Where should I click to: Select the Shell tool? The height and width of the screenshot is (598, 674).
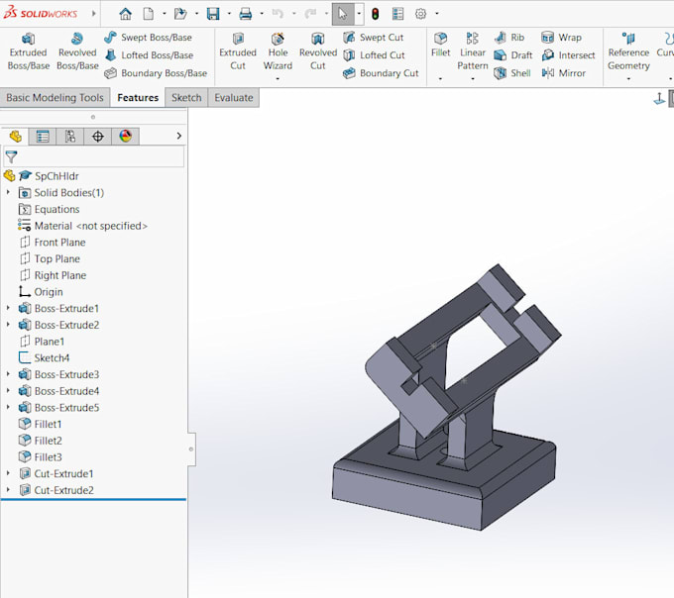click(512, 73)
